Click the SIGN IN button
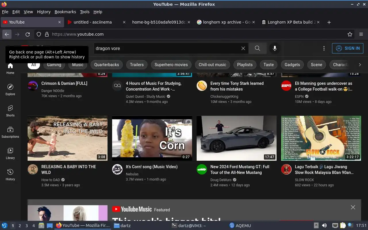Screen dimensions: 368x230 (x=348, y=48)
